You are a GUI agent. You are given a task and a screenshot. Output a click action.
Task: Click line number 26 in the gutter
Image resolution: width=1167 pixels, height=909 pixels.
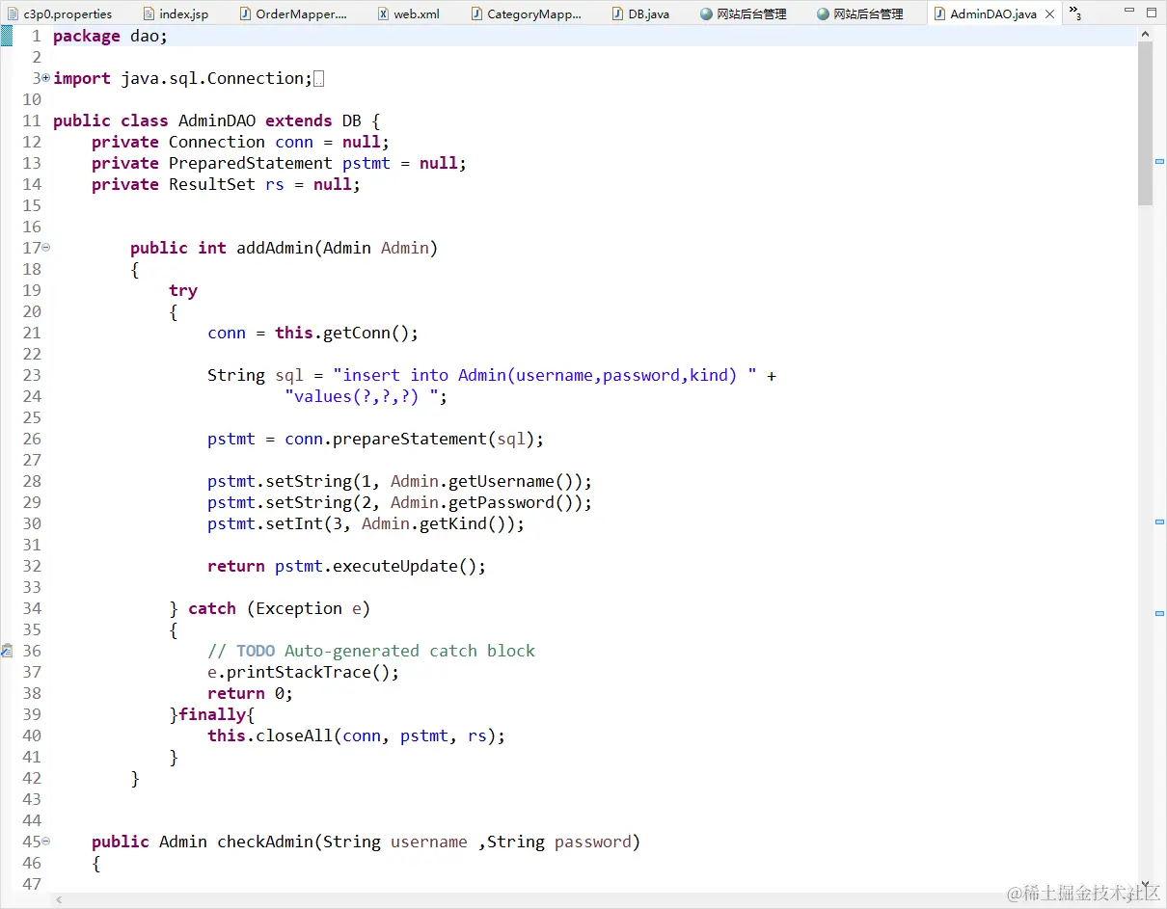(32, 440)
